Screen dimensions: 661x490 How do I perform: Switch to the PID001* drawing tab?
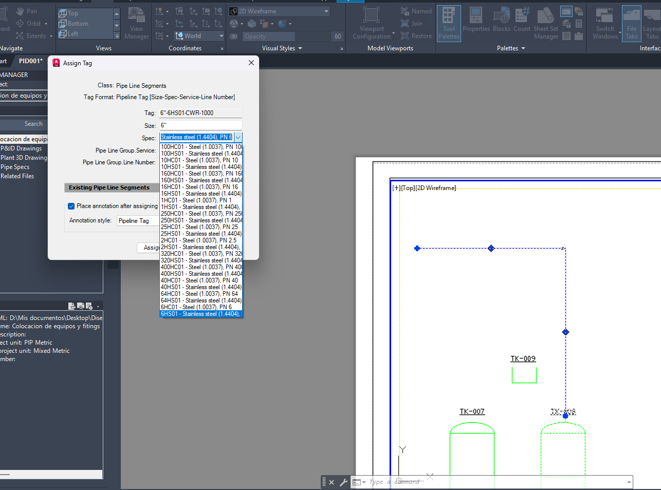tap(31, 61)
